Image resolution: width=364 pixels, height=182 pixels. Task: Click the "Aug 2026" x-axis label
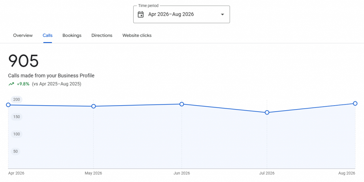click(x=347, y=173)
